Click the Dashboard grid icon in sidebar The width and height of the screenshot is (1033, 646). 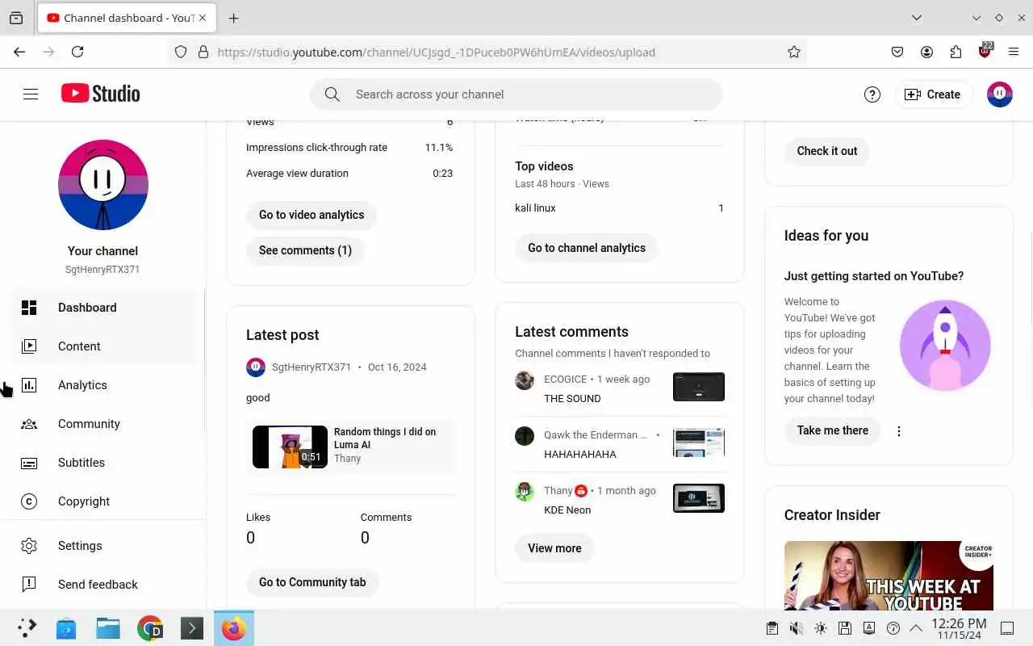point(29,308)
